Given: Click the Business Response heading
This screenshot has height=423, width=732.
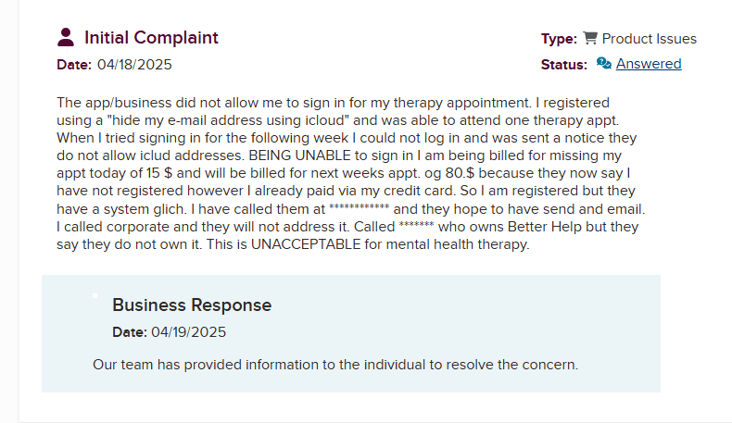Looking at the screenshot, I should (192, 305).
